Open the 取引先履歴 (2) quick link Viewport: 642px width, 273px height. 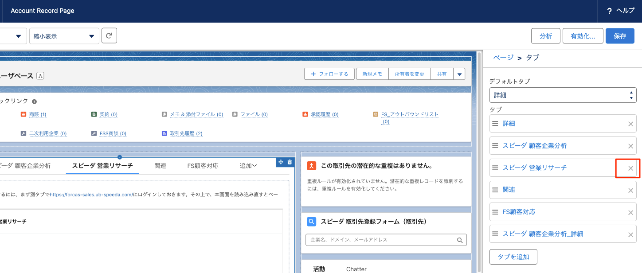coord(186,133)
